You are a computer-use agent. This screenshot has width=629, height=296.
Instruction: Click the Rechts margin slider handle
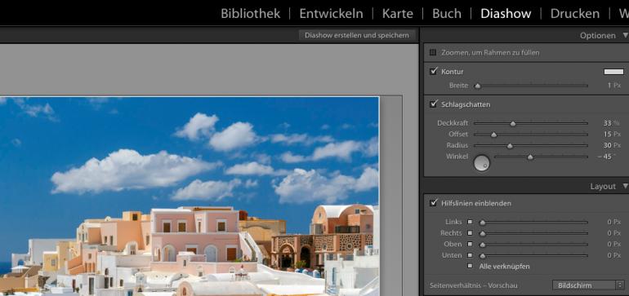click(x=483, y=234)
